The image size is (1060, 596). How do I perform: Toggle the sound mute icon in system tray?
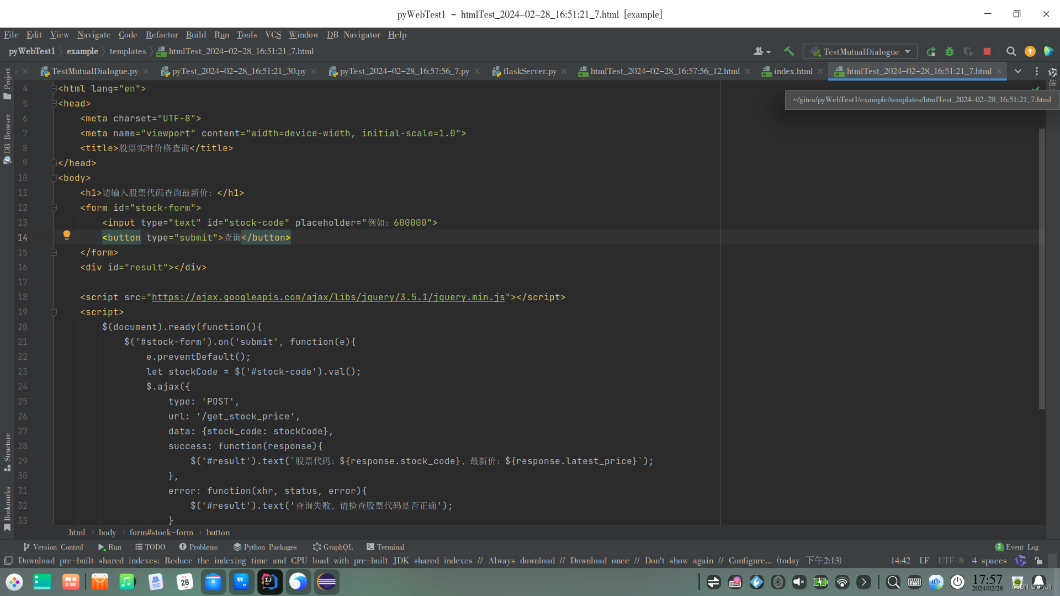tap(799, 582)
